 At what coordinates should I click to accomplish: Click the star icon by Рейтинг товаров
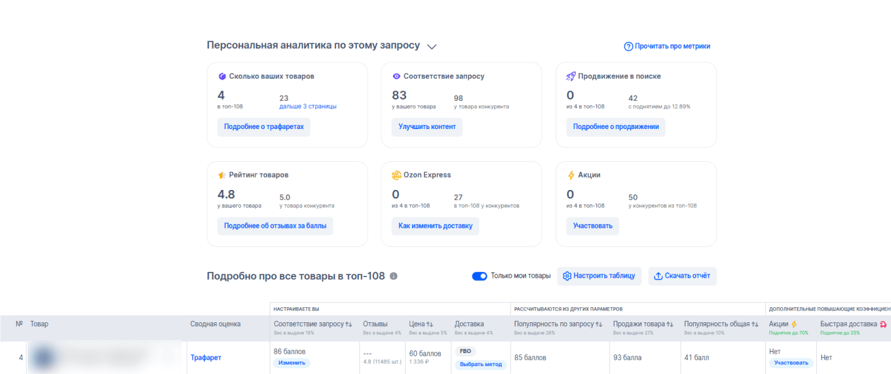(x=222, y=175)
